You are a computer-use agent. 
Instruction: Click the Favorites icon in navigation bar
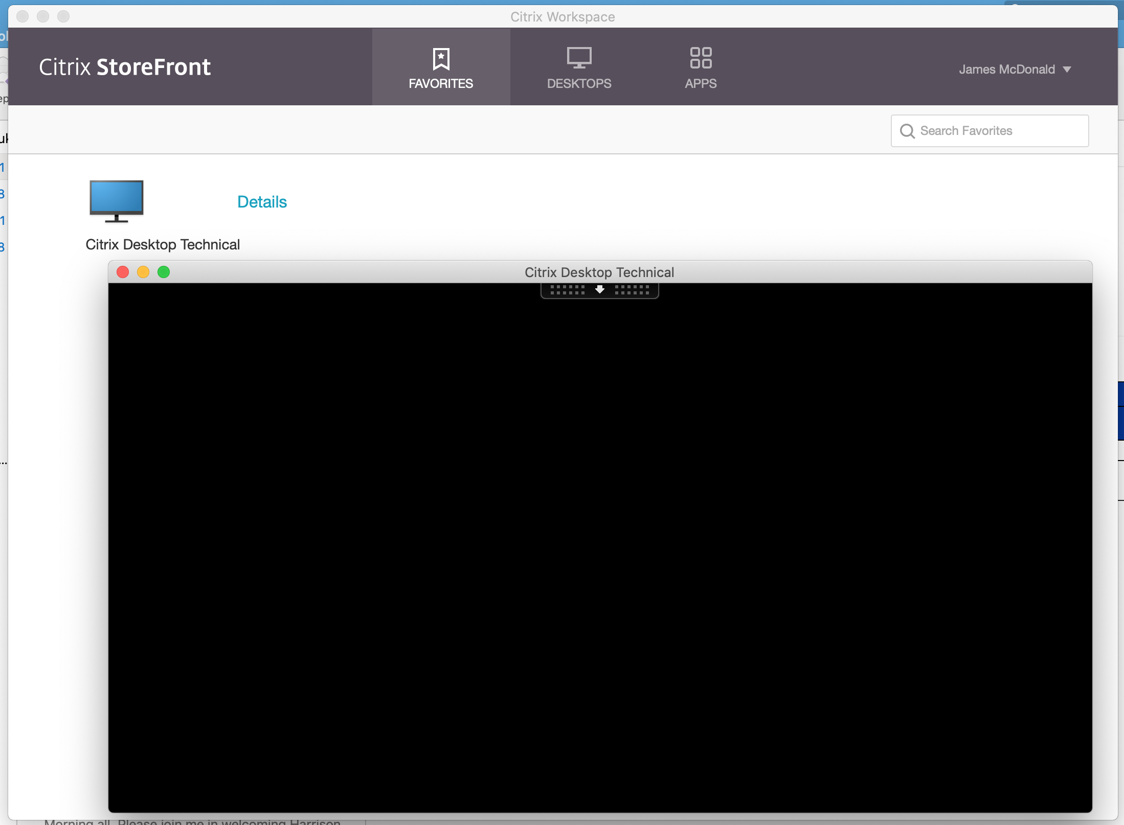[442, 68]
